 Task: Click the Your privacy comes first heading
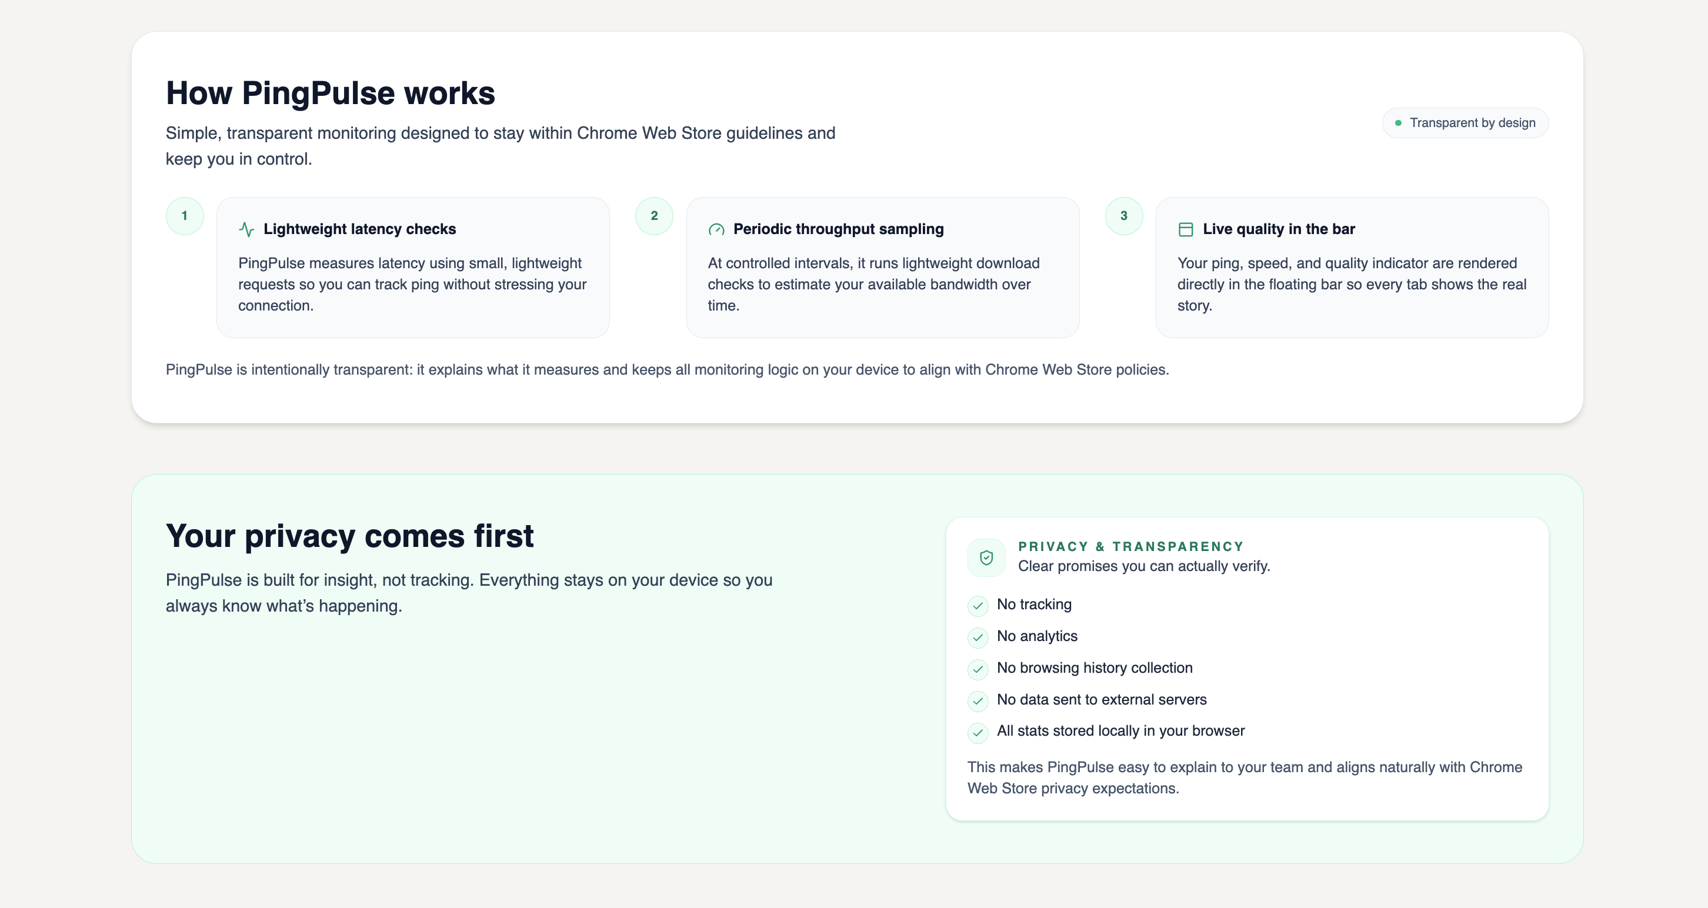tap(349, 536)
